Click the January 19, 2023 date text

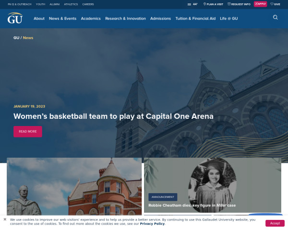point(29,106)
